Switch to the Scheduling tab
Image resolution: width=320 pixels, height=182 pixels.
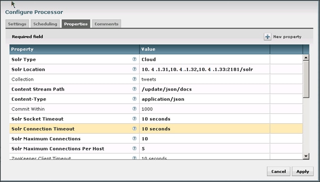coord(45,24)
